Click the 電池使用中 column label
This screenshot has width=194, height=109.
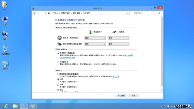click(98, 32)
